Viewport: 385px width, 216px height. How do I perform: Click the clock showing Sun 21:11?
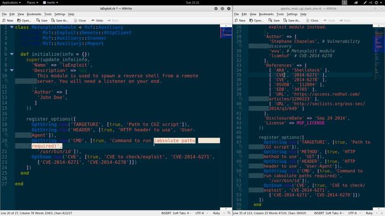click(192, 2)
